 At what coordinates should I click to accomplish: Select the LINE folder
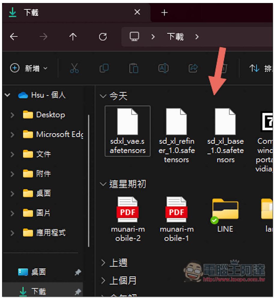click(x=225, y=215)
